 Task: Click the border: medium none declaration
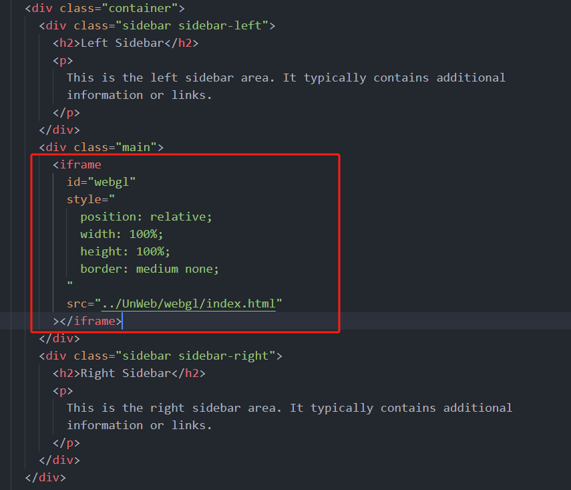(150, 269)
